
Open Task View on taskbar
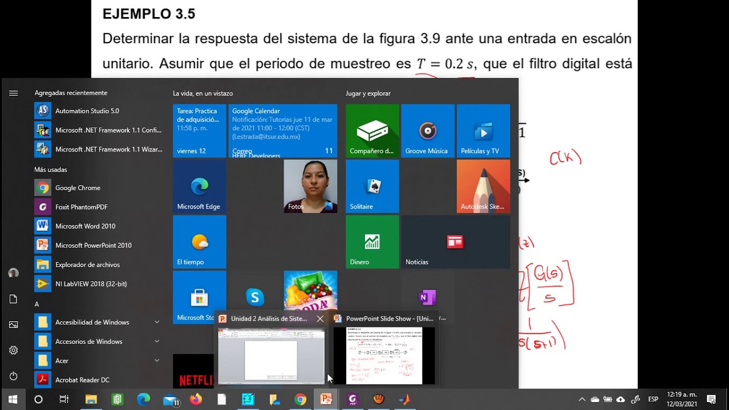(64, 399)
